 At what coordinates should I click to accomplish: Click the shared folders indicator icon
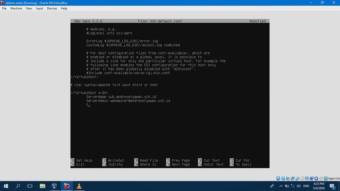(302, 178)
